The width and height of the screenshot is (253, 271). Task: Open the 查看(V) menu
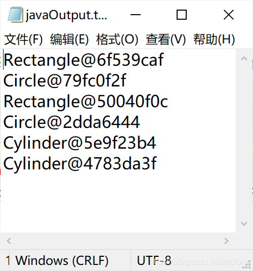pyautogui.click(x=165, y=39)
